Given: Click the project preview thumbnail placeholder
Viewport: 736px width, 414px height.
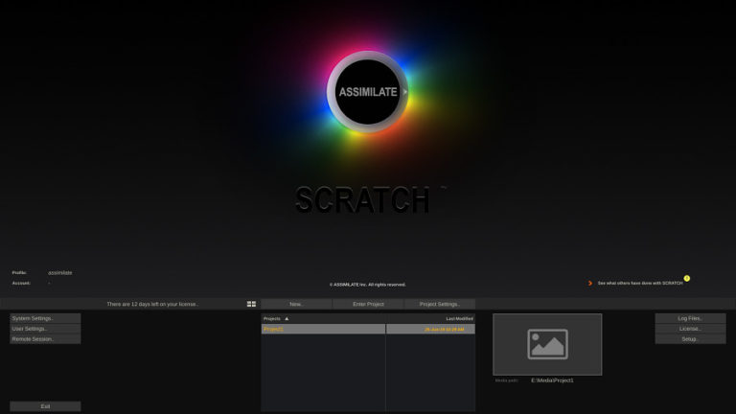Looking at the screenshot, I should [x=547, y=345].
